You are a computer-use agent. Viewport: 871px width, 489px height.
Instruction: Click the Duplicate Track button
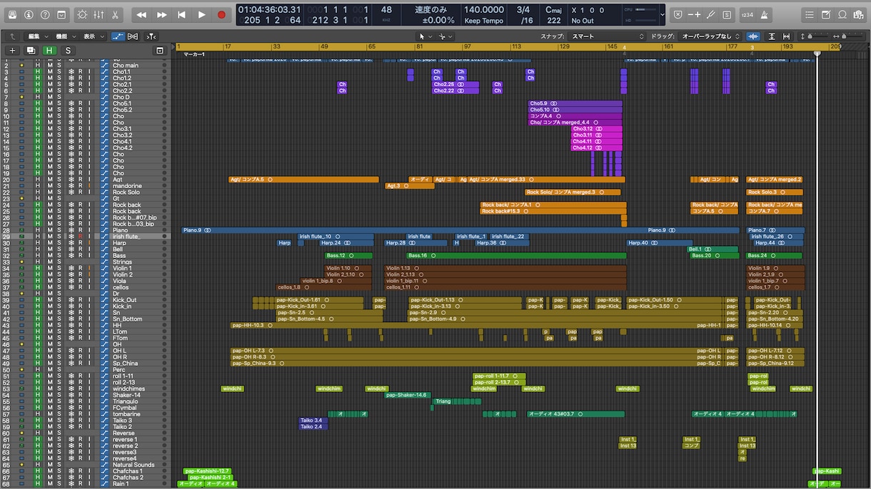31,50
